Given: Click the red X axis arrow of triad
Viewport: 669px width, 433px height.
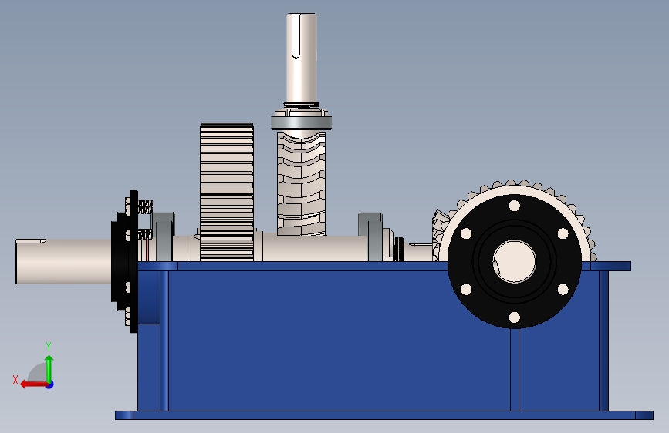Looking at the screenshot, I should click(x=33, y=384).
